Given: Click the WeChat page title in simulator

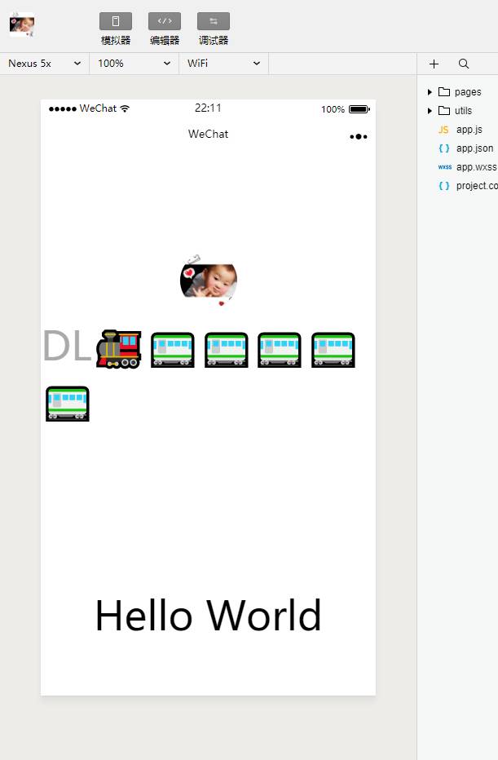Looking at the screenshot, I should (x=209, y=135).
